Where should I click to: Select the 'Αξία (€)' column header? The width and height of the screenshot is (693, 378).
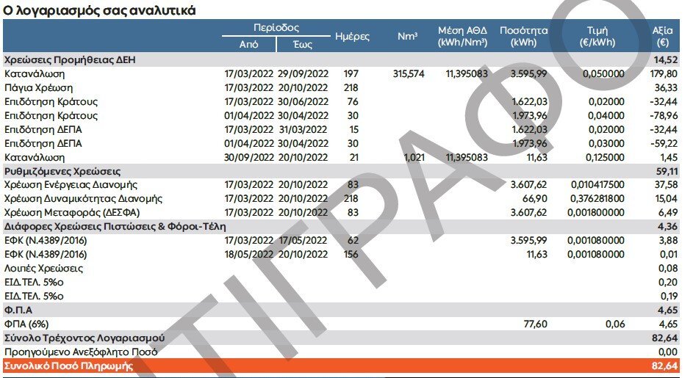click(x=663, y=36)
